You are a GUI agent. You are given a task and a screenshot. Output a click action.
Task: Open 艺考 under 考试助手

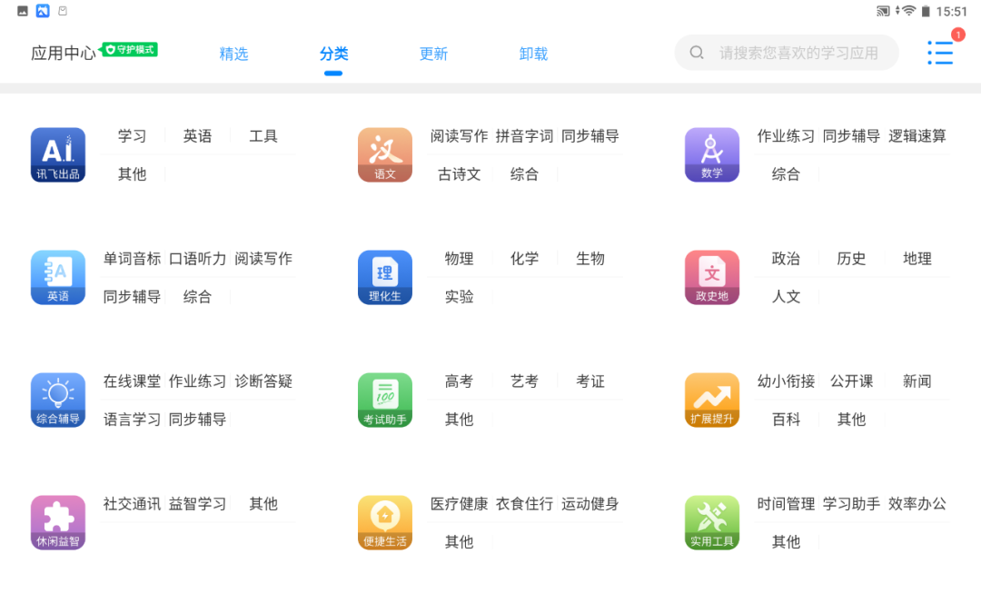[524, 381]
